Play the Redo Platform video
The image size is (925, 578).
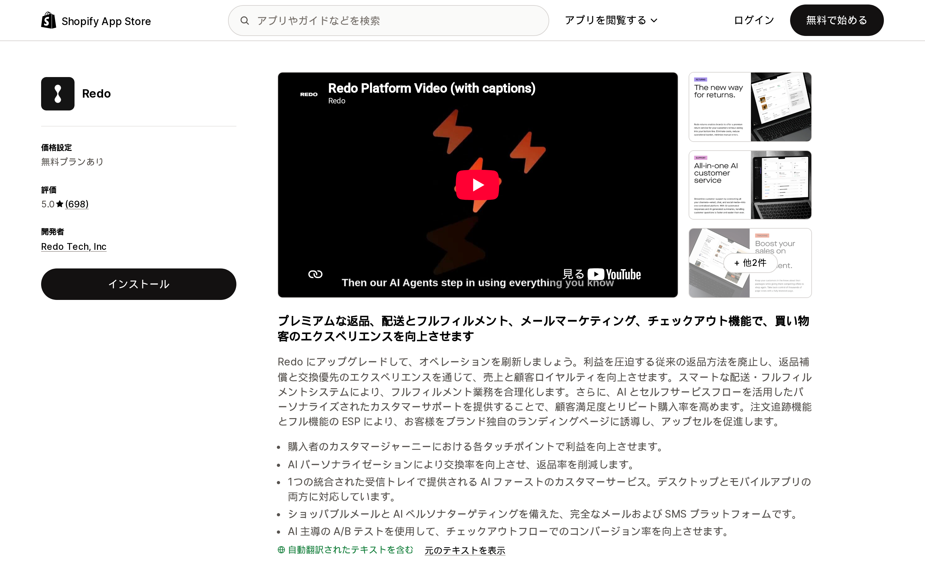point(477,185)
